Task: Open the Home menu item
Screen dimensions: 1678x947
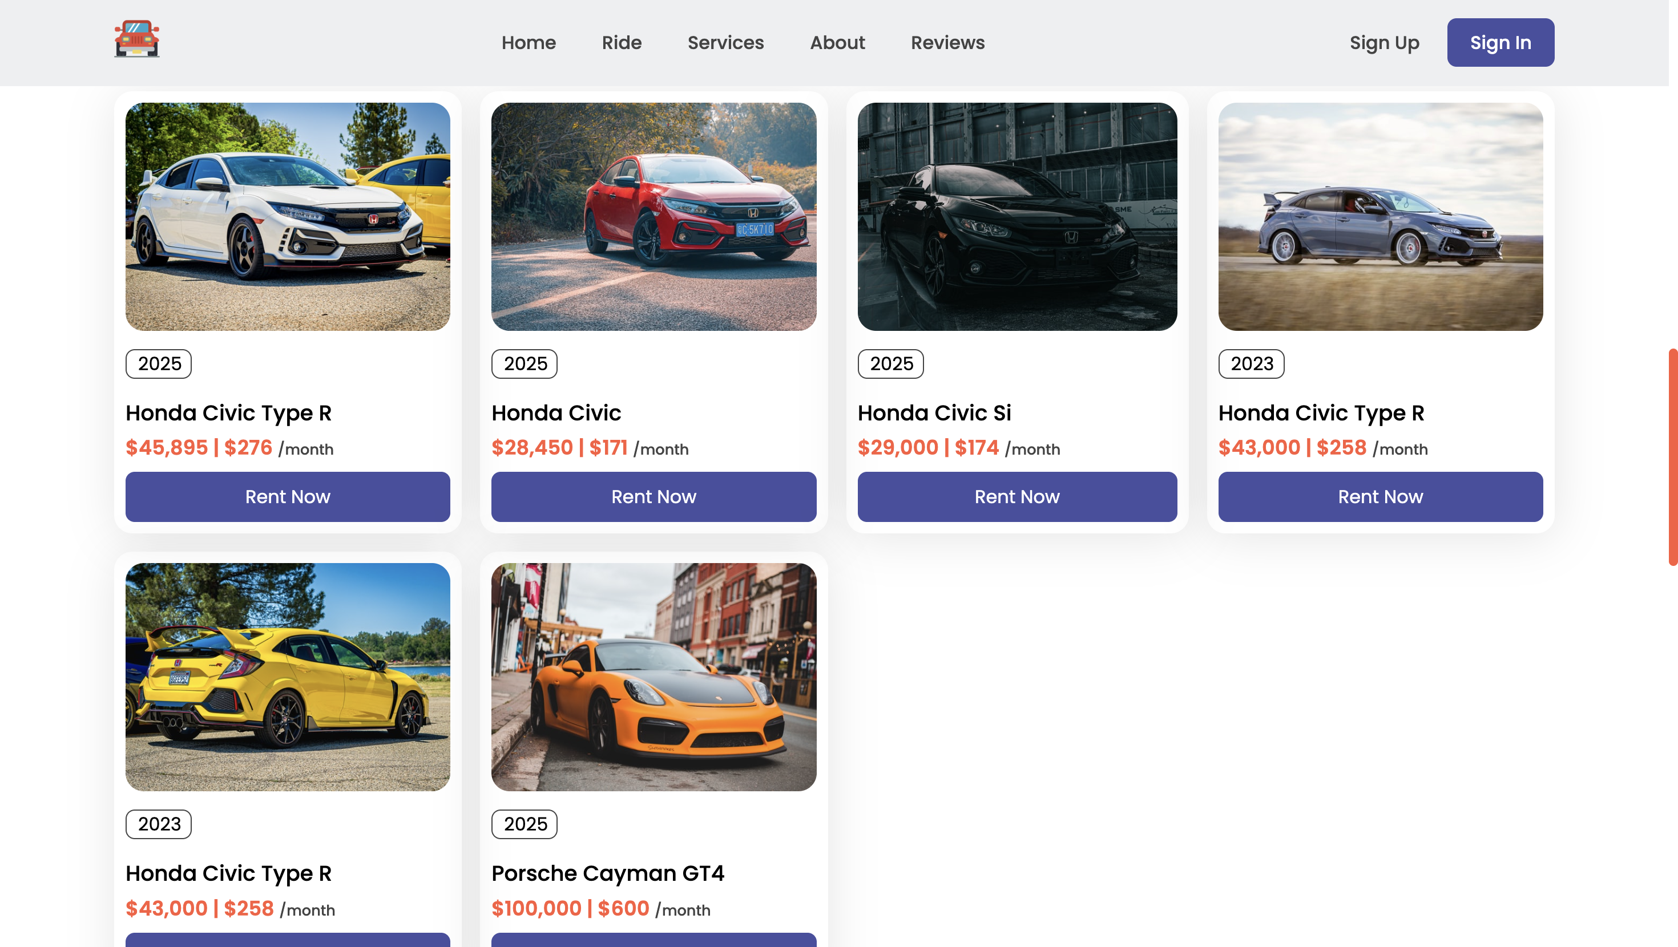Action: [529, 42]
